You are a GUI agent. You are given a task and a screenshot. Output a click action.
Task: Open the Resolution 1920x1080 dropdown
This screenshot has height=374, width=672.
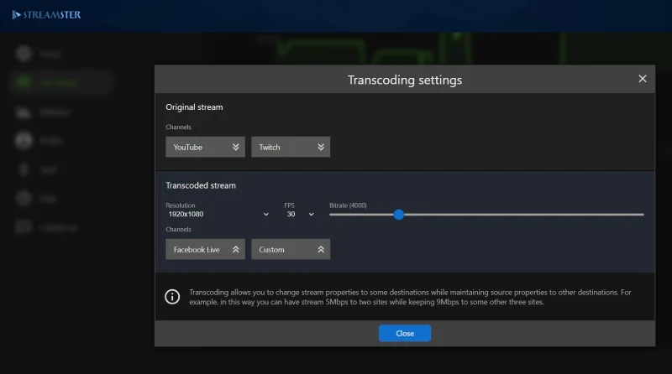[218, 215]
